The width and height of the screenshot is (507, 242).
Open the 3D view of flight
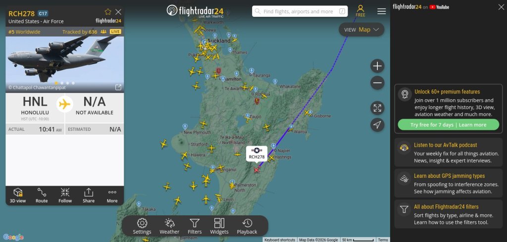pyautogui.click(x=18, y=196)
